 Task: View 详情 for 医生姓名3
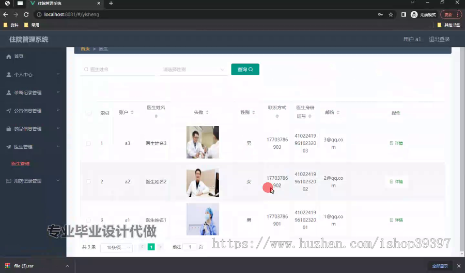pyautogui.click(x=396, y=143)
